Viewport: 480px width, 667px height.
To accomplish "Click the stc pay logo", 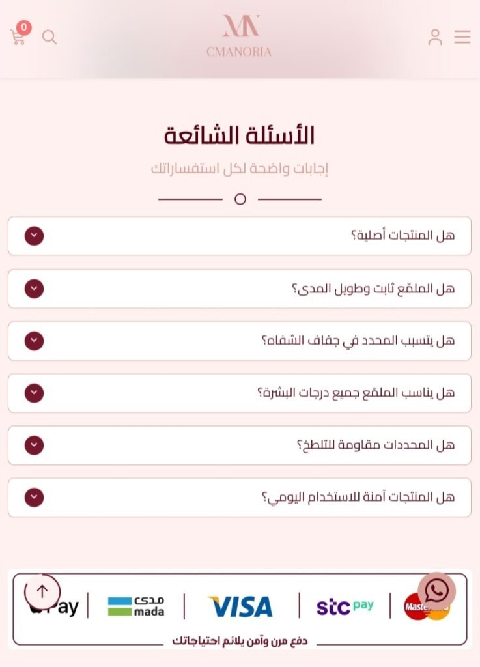I will click(345, 606).
